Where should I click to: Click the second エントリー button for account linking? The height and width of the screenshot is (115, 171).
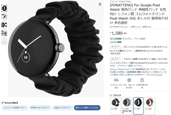coord(115,59)
